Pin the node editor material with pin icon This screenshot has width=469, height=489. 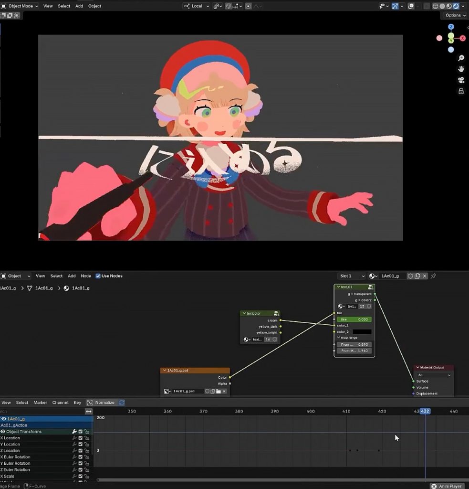click(433, 276)
